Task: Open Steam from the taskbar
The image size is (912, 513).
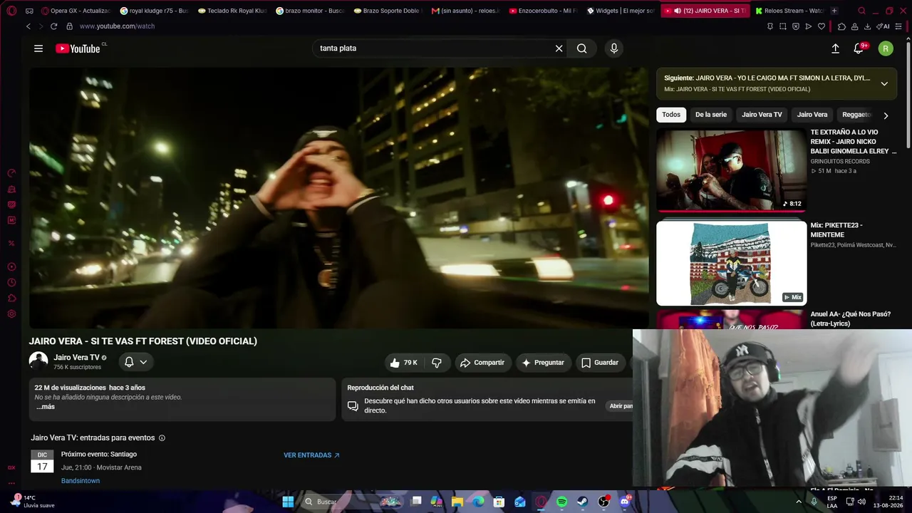Action: pyautogui.click(x=582, y=502)
